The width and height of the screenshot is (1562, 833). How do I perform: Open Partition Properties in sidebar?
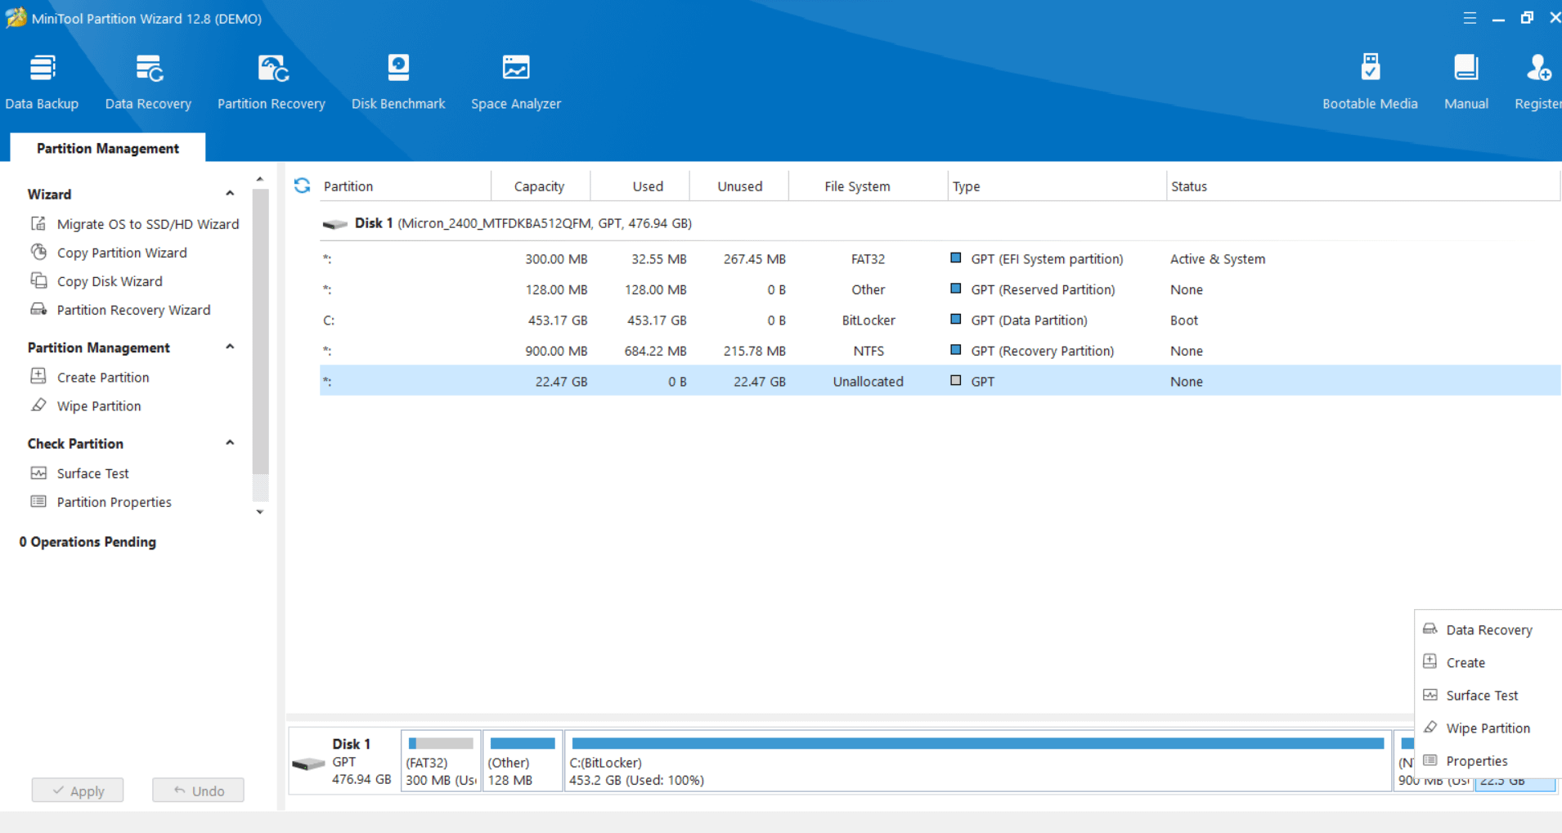pos(101,502)
